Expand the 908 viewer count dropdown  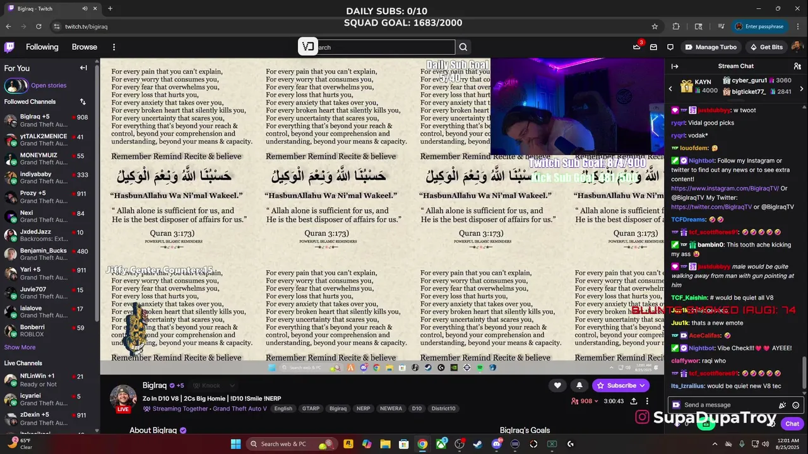(x=596, y=401)
